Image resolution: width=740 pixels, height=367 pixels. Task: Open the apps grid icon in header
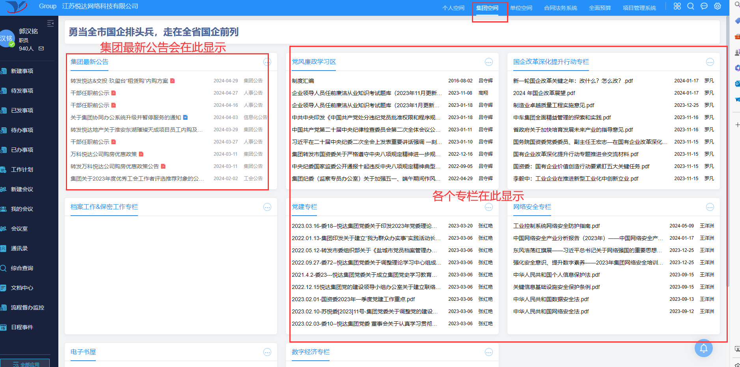[677, 6]
